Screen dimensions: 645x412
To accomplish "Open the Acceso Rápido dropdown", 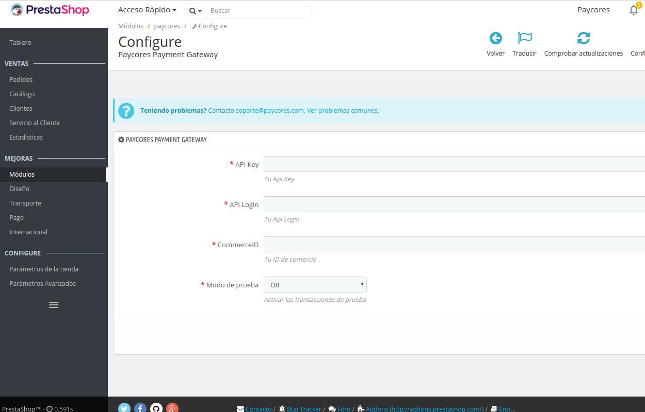I will tap(147, 10).
